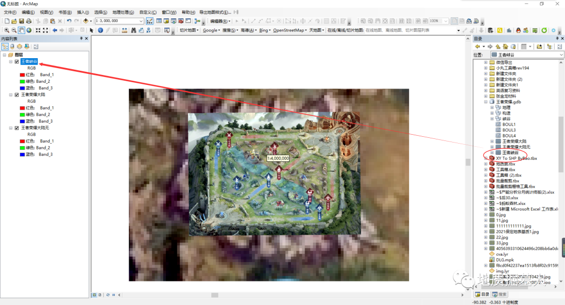This screenshot has width=565, height=305.
Task: Open the ArcToolbox red toolbox icon
Action: (x=181, y=21)
